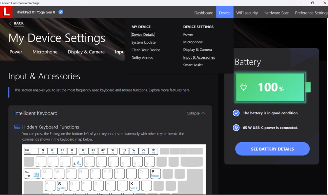Image resolution: width=328 pixels, height=195 pixels.
Task: Click the F10 answer call key
Action: (x=134, y=151)
